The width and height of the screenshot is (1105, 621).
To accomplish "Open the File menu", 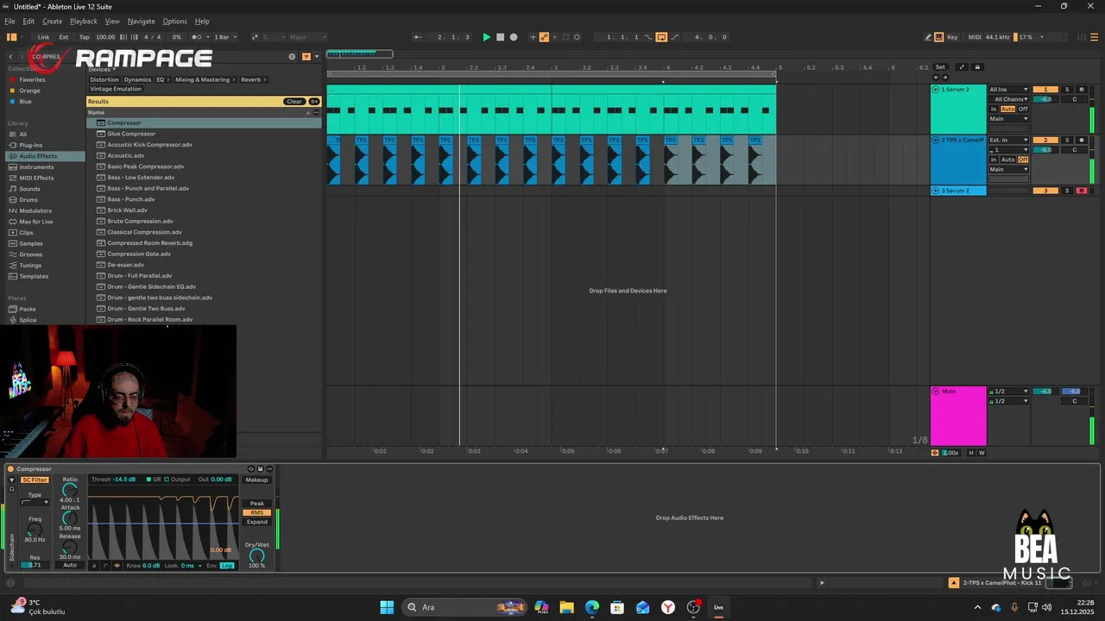I will click(10, 21).
